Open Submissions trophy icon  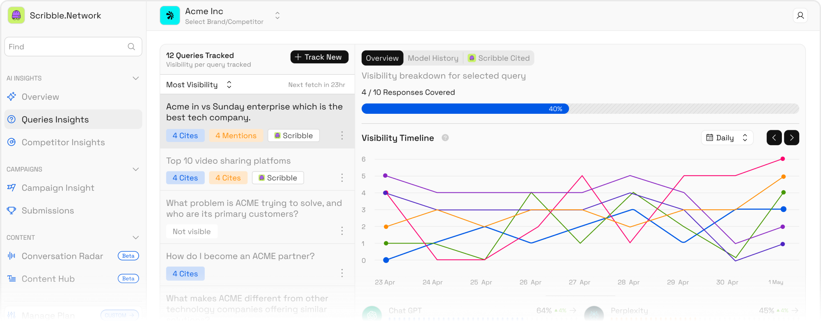[x=12, y=210]
